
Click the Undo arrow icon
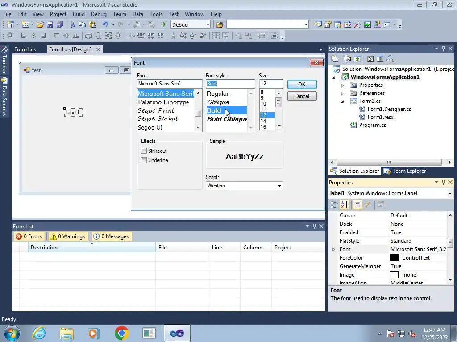(x=105, y=25)
